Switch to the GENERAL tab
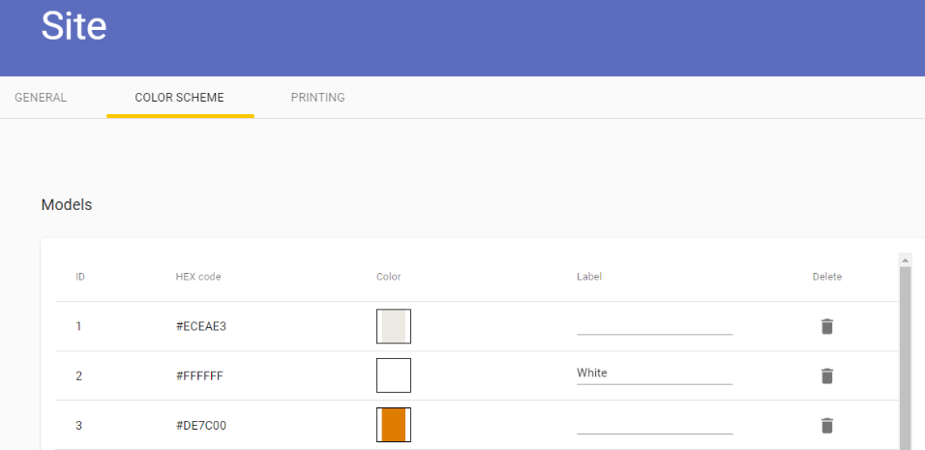Image resolution: width=925 pixels, height=450 pixels. point(41,98)
